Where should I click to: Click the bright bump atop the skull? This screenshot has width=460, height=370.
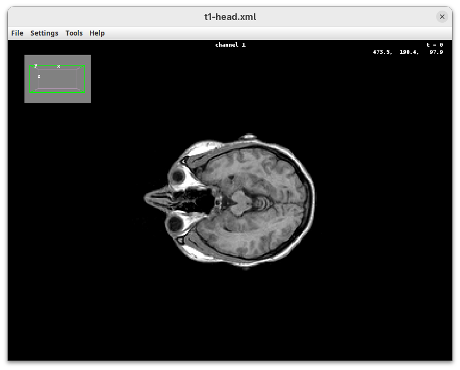tap(248, 137)
